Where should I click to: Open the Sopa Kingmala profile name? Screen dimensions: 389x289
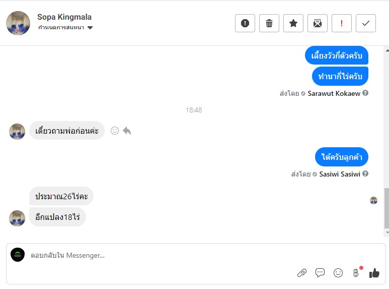(x=64, y=17)
